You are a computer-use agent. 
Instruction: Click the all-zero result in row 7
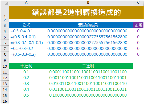(x=87, y=49)
